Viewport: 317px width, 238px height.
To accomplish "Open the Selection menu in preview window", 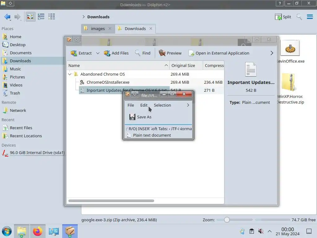I will pos(162,105).
